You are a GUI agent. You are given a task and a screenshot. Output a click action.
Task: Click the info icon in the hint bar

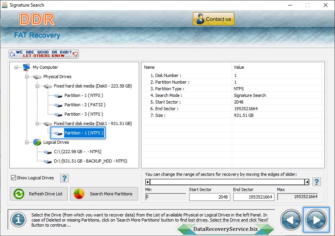19,220
